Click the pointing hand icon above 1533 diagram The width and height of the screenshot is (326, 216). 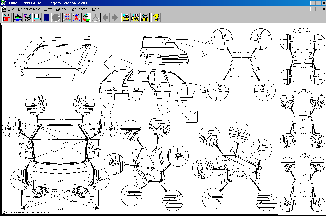(307, 30)
